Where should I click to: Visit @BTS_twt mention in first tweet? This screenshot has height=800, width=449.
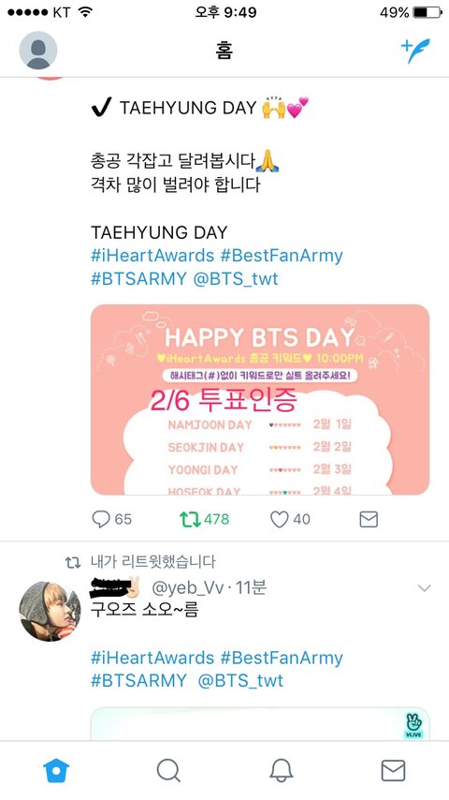coord(236,279)
